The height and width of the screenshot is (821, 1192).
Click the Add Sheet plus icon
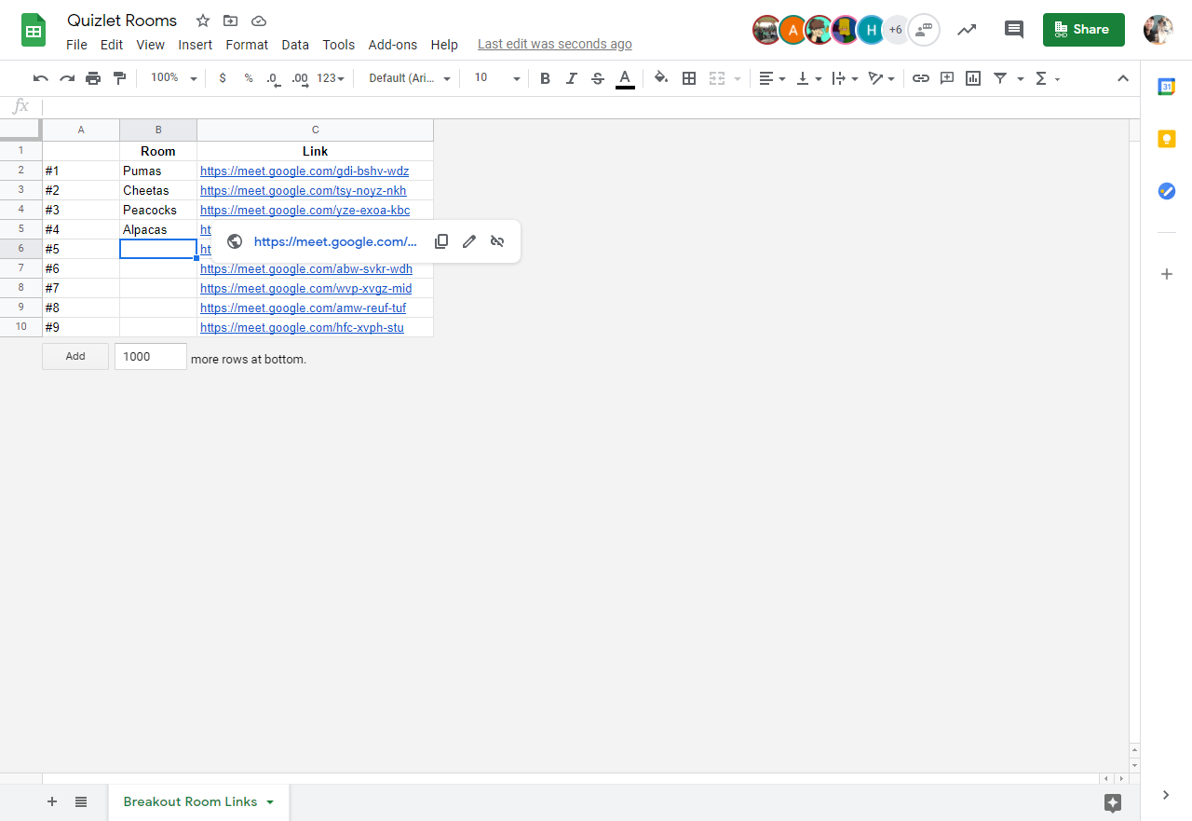(x=52, y=801)
